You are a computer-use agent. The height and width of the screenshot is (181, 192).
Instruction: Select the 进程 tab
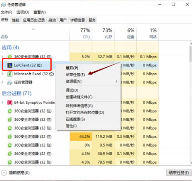5,20
